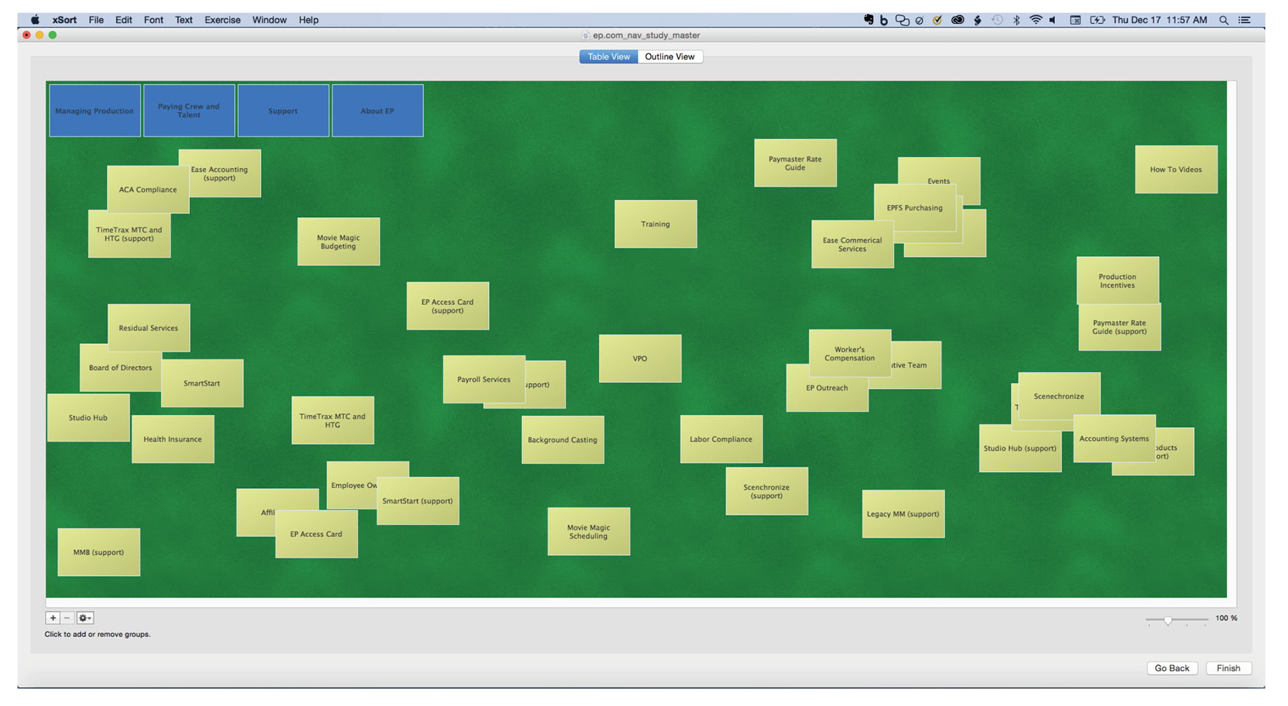The height and width of the screenshot is (706, 1288).
Task: Open Notification Center list icon
Action: pos(1244,20)
